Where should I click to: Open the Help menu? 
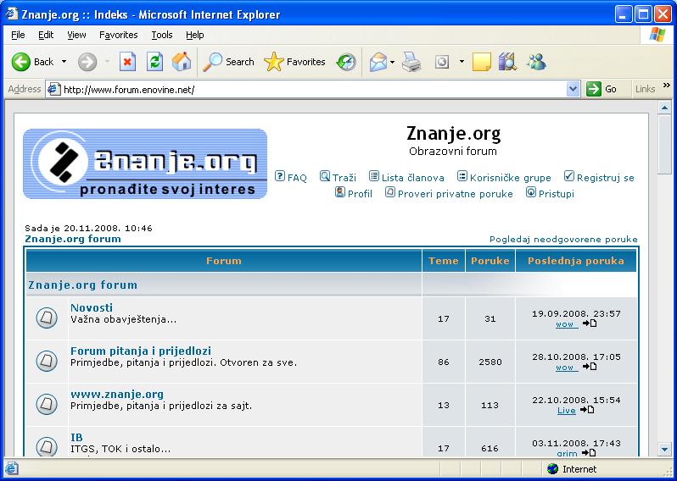195,35
